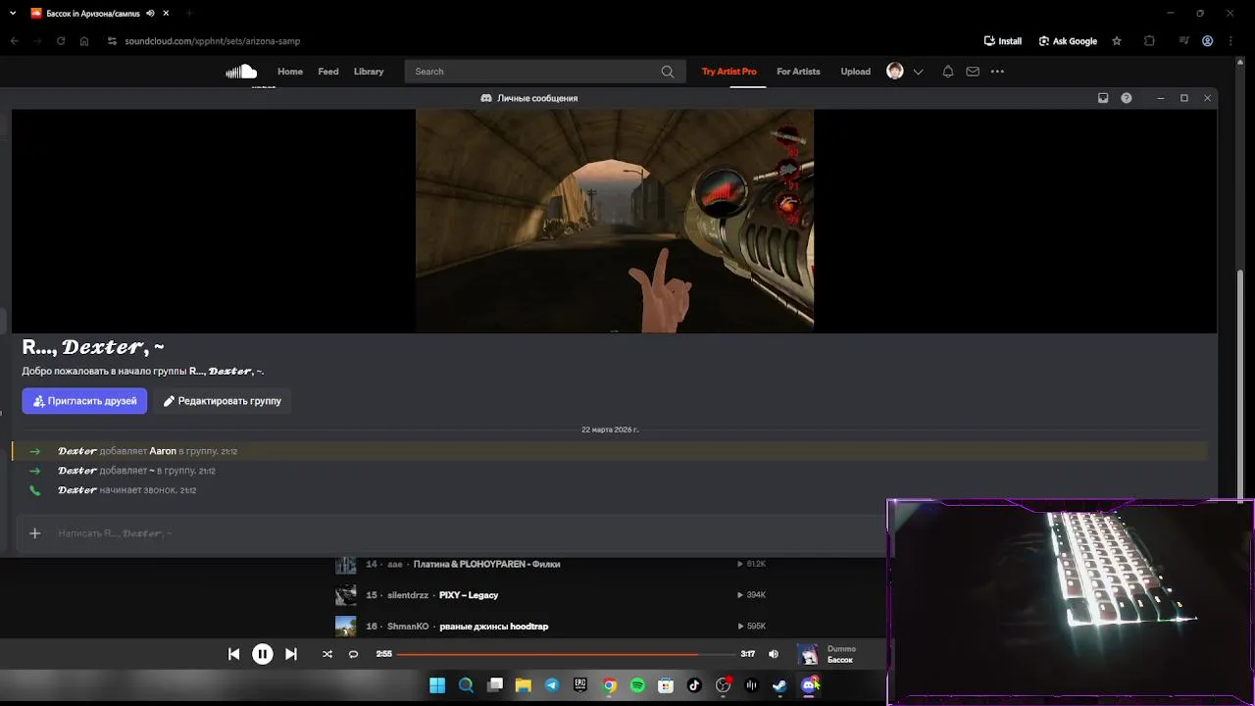Image resolution: width=1255 pixels, height=706 pixels.
Task: Open SoundCloud notifications bell
Action: [x=948, y=72]
